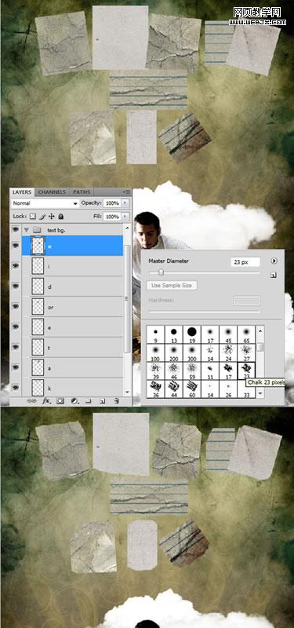Click the lock transparent pixels icon
Image resolution: width=294 pixels, height=628 pixels.
tap(32, 217)
